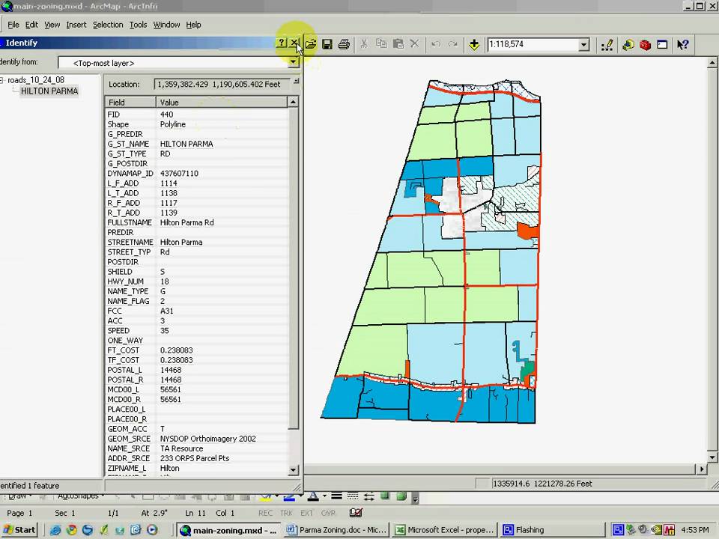This screenshot has width=719, height=539.
Task: Click the Paste clipboard icon
Action: tap(398, 44)
